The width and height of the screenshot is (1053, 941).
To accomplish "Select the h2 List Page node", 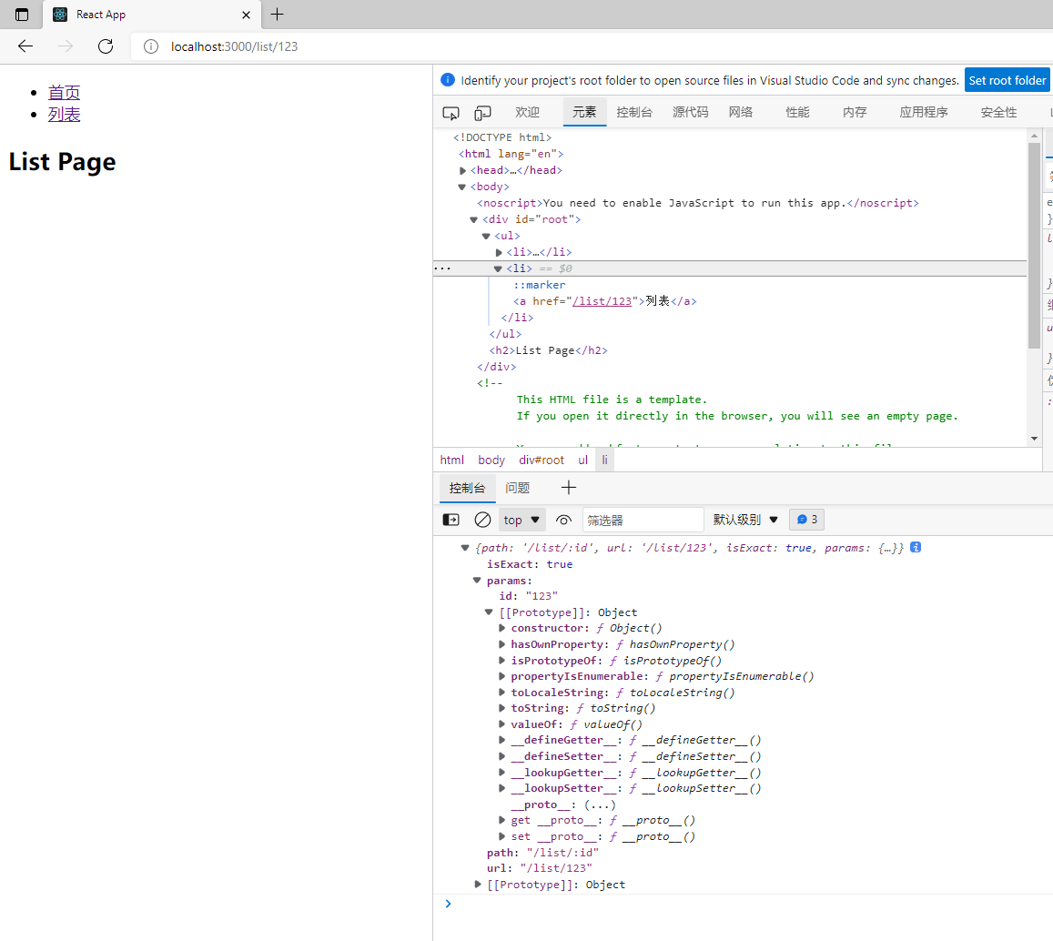I will (549, 350).
